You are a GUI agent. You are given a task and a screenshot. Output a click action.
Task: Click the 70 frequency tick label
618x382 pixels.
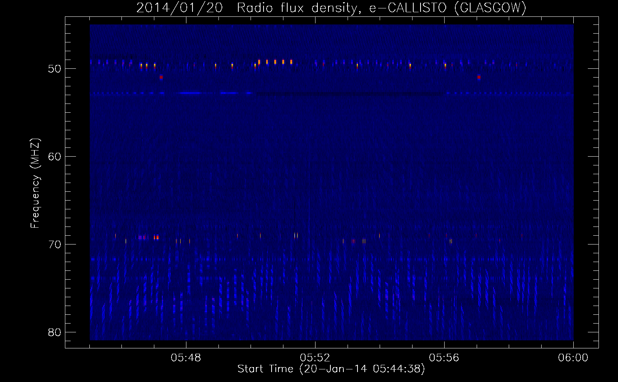55,245
